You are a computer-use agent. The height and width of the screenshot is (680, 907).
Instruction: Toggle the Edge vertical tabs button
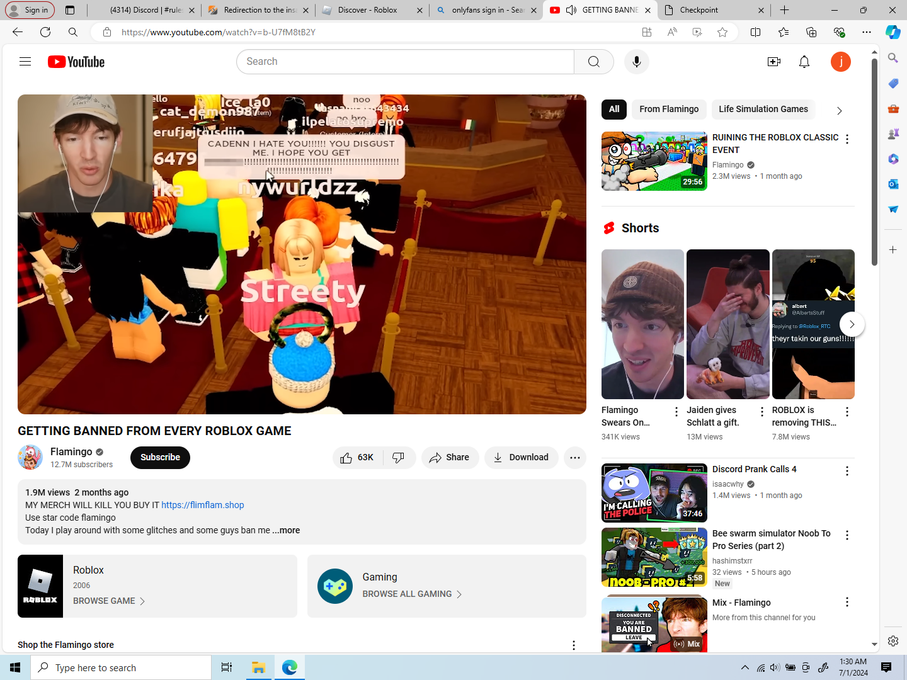(70, 10)
